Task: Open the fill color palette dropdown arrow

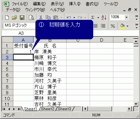Action: [127, 26]
